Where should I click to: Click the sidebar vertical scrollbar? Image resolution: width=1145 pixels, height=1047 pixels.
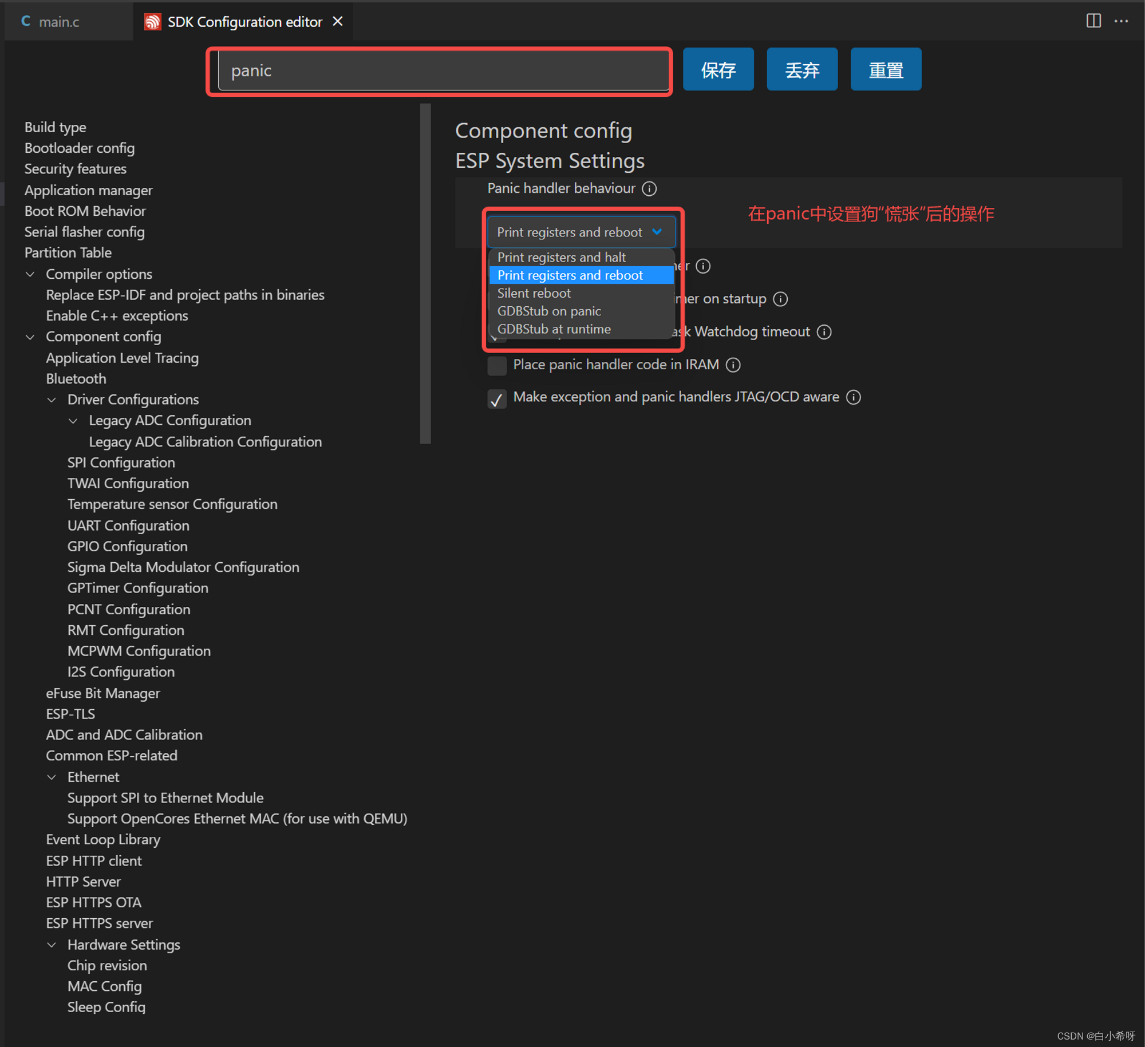[x=425, y=274]
